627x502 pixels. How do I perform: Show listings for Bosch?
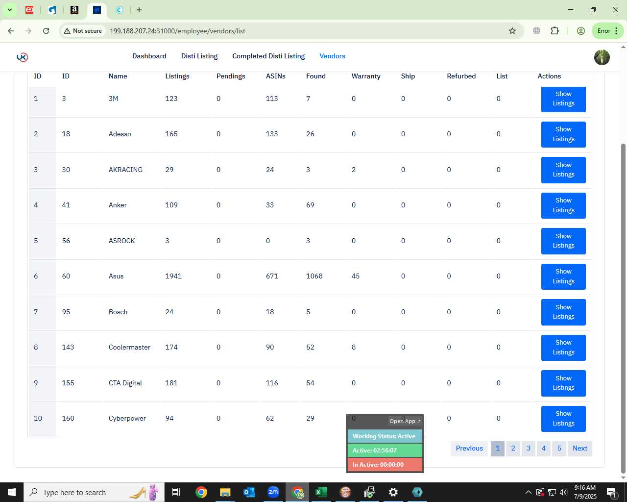563,312
